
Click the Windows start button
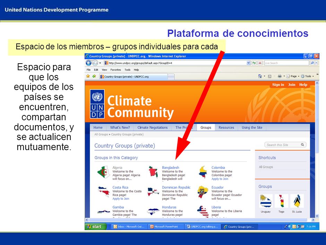[x=95, y=227]
